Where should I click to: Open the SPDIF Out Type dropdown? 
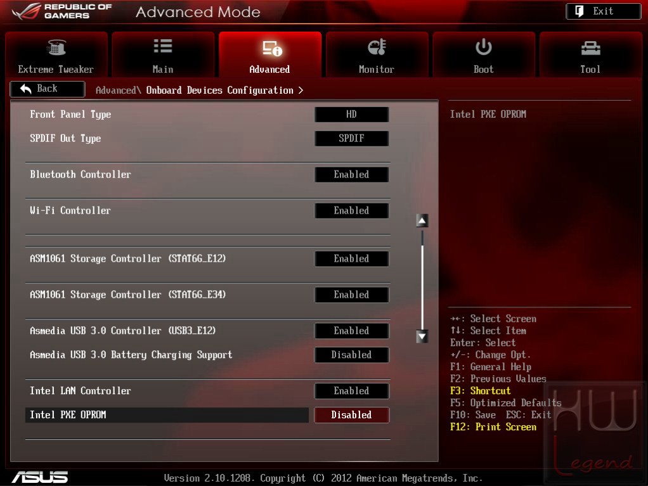[x=351, y=138]
